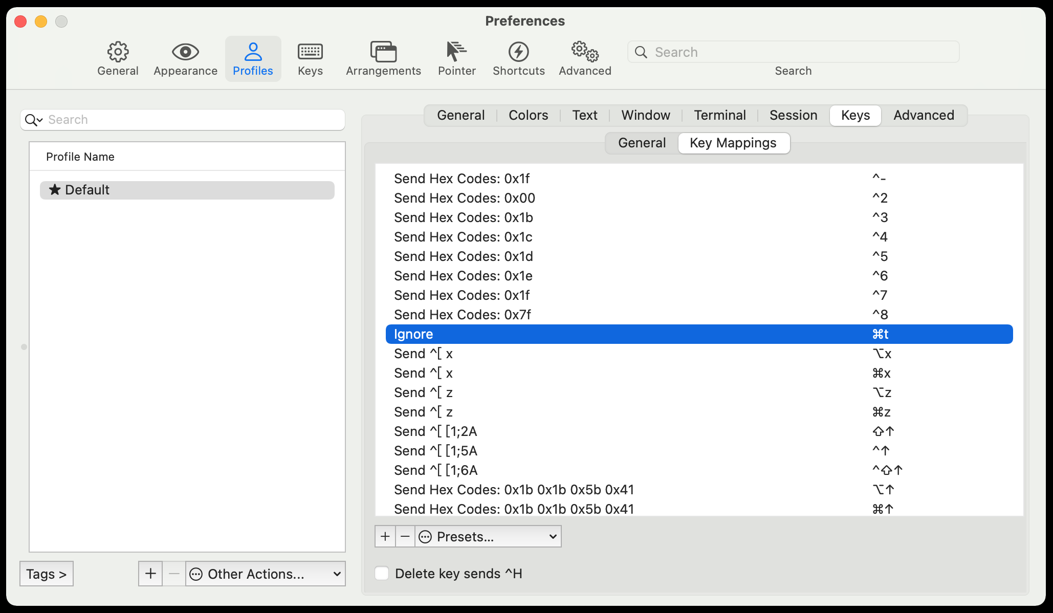Switch to the Colors tab

528,115
